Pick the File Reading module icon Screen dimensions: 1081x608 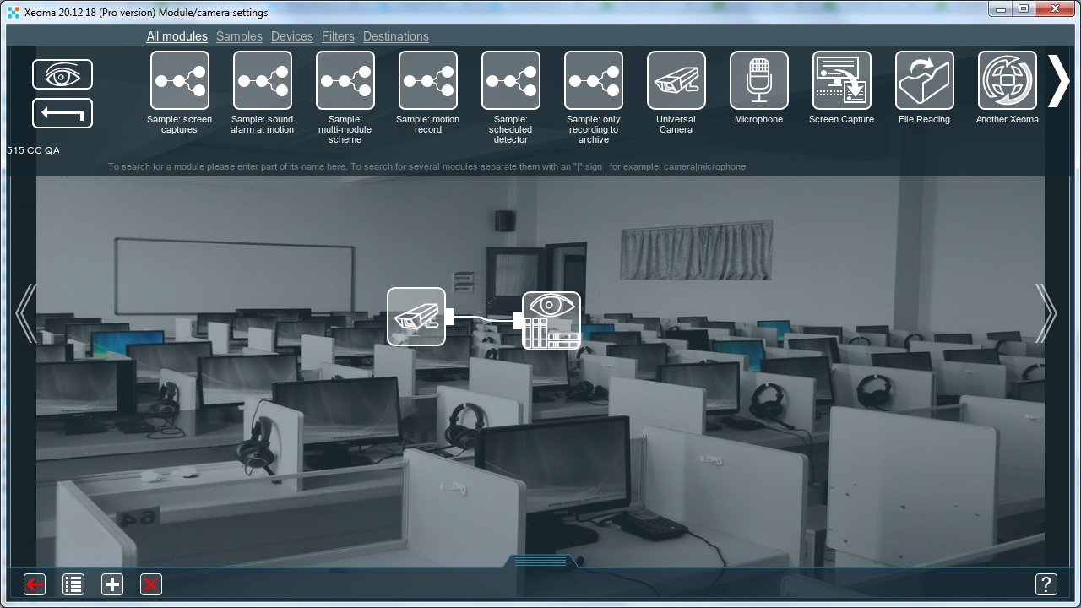click(x=924, y=81)
